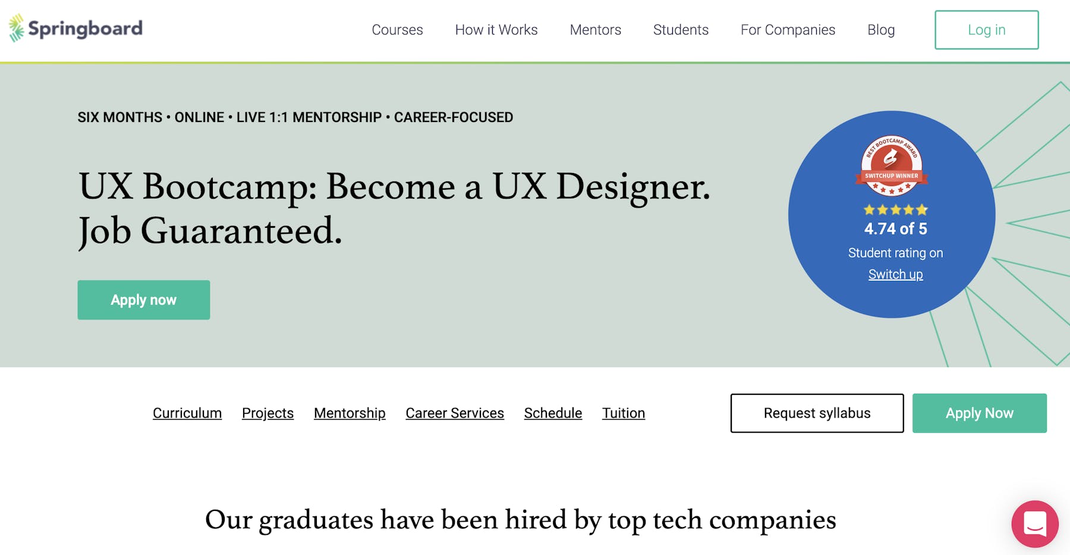Follow the Switch up link
1070x555 pixels.
895,274
